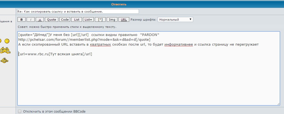Insert the beer-toasting smileys emoticon

pos(5,50)
